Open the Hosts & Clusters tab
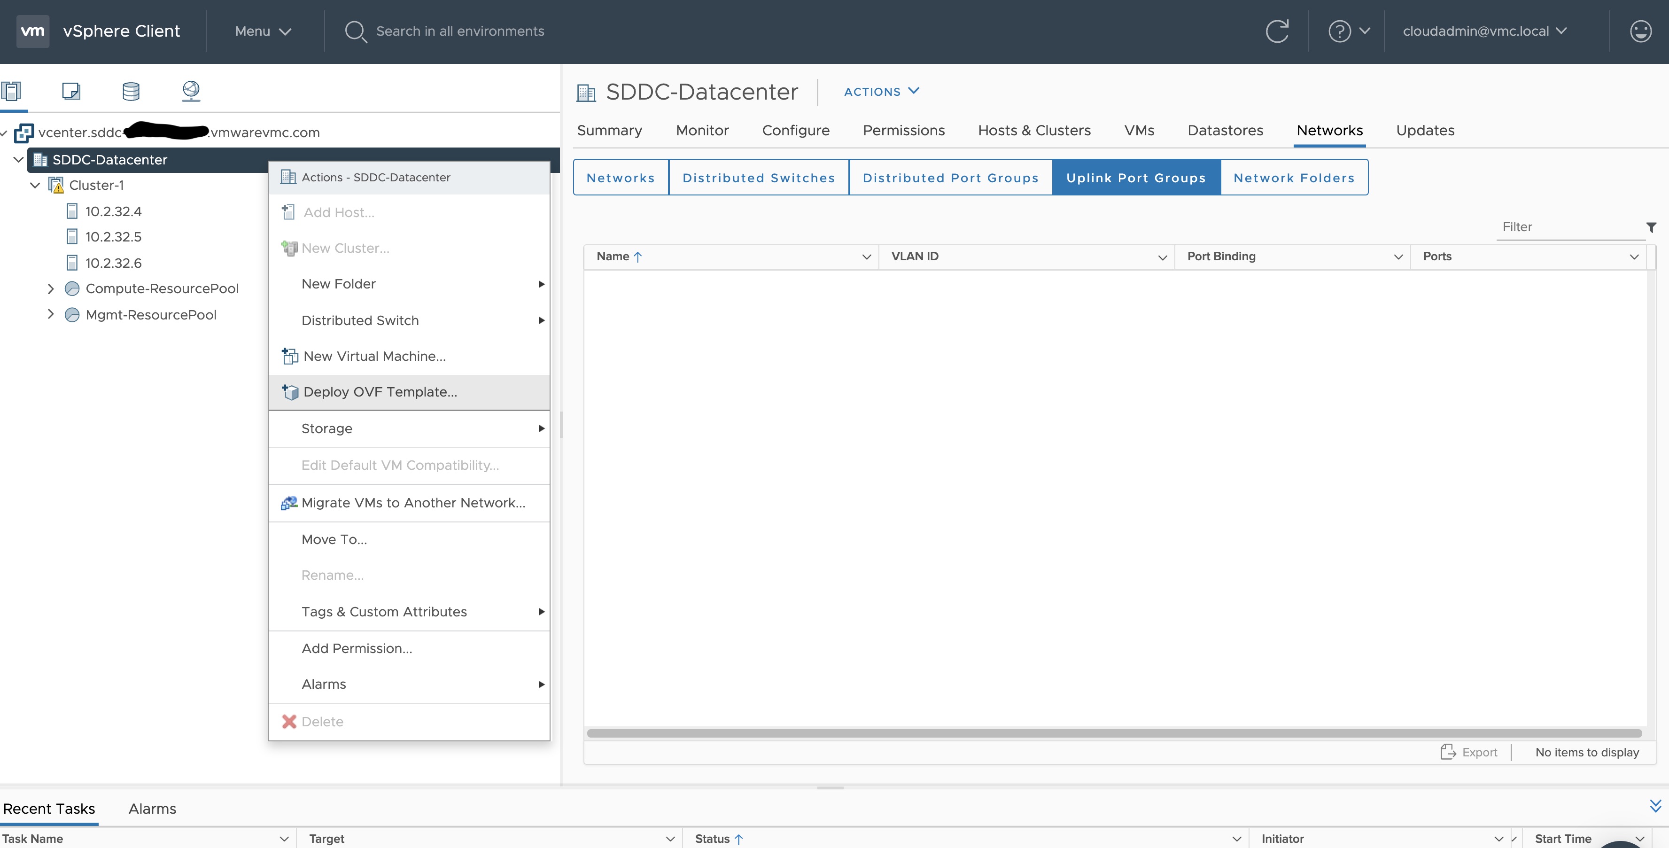The image size is (1669, 848). (x=1034, y=130)
